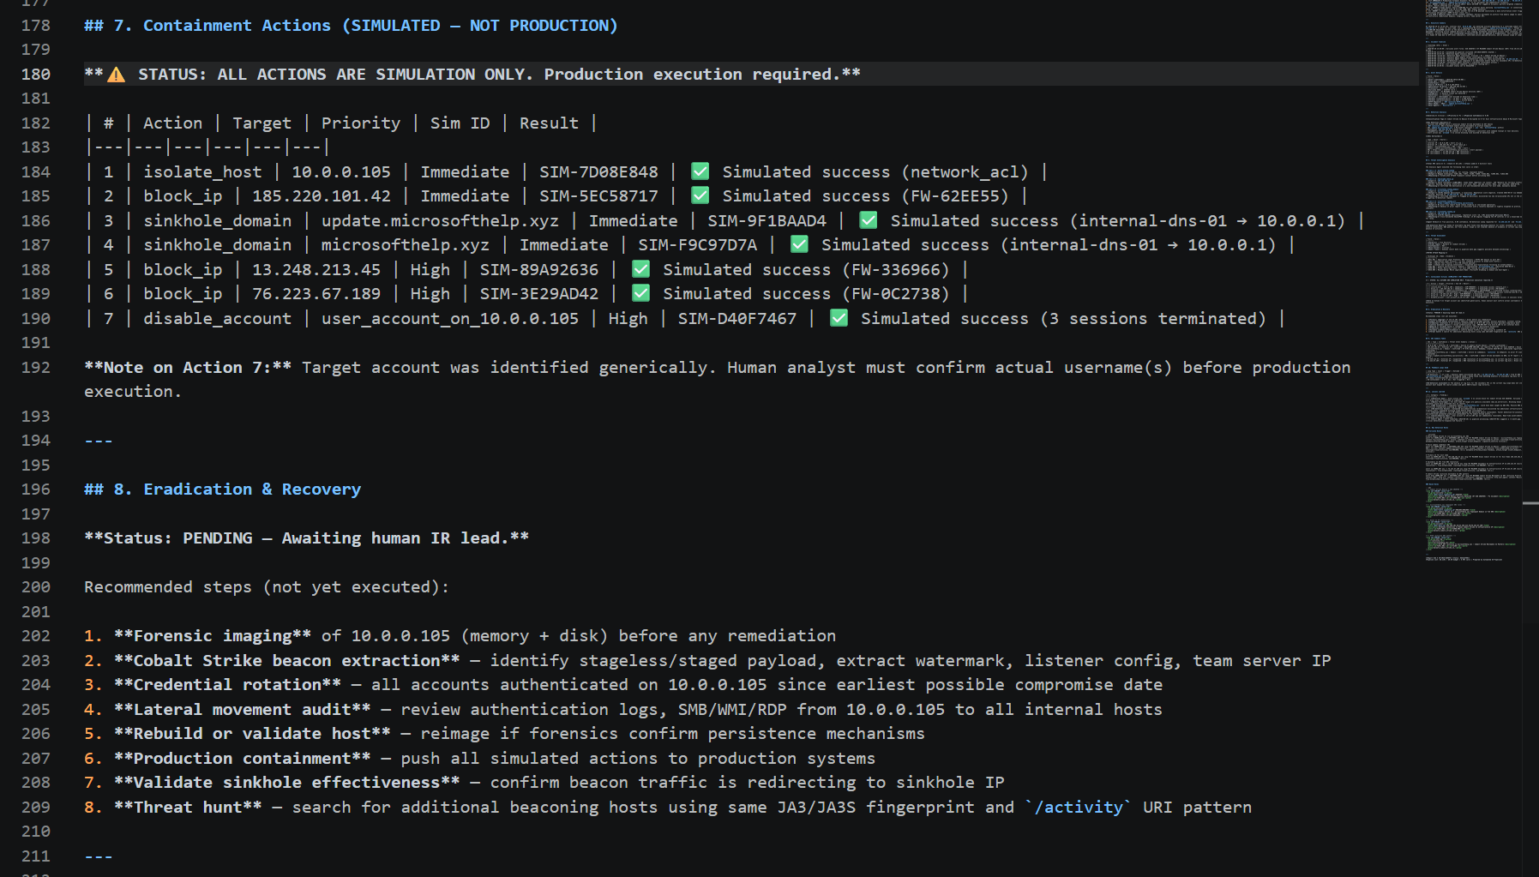The height and width of the screenshot is (877, 1539).
Task: Click the green checkmark for block_ip 185.220.101.42
Action: 700,195
